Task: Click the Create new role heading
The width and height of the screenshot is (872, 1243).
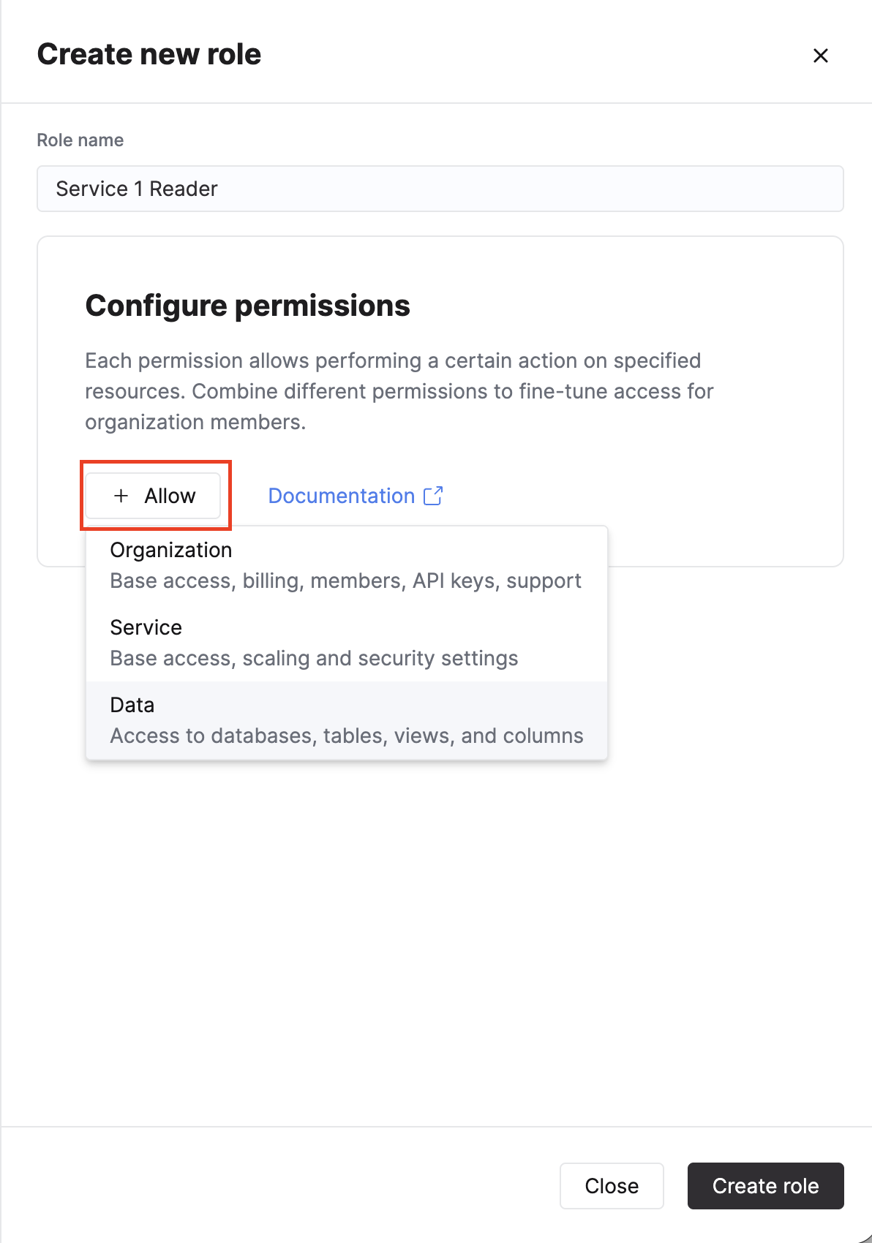Action: point(149,55)
